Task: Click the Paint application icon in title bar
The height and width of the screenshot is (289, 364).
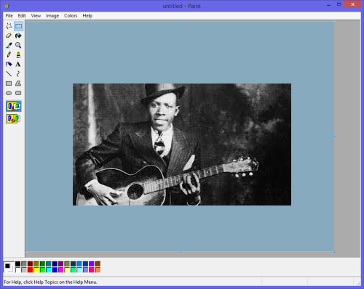Action: coord(7,6)
